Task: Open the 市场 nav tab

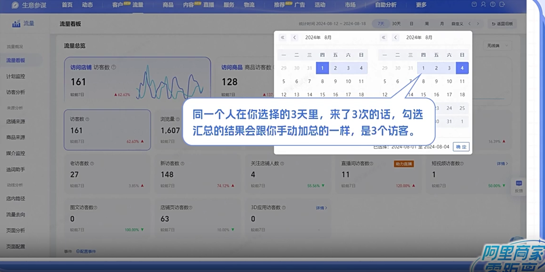Action: click(350, 5)
